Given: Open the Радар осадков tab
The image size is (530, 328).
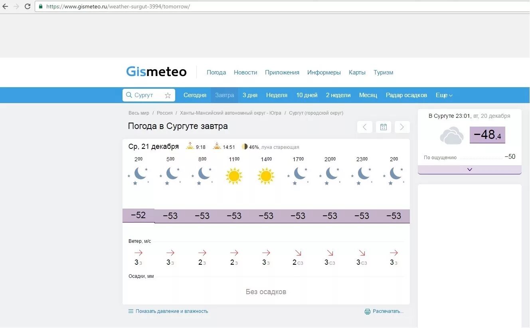Looking at the screenshot, I should coord(406,95).
